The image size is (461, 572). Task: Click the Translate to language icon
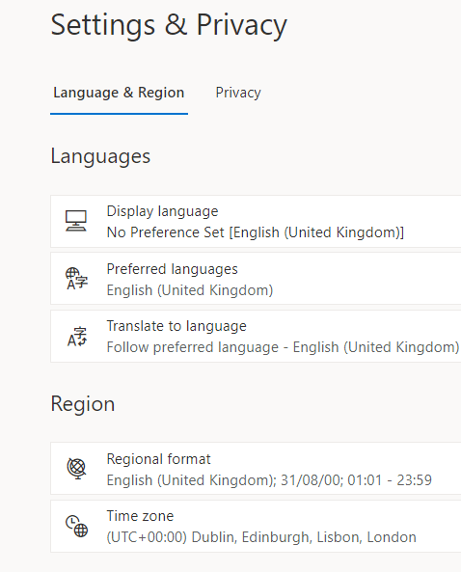pyautogui.click(x=77, y=337)
